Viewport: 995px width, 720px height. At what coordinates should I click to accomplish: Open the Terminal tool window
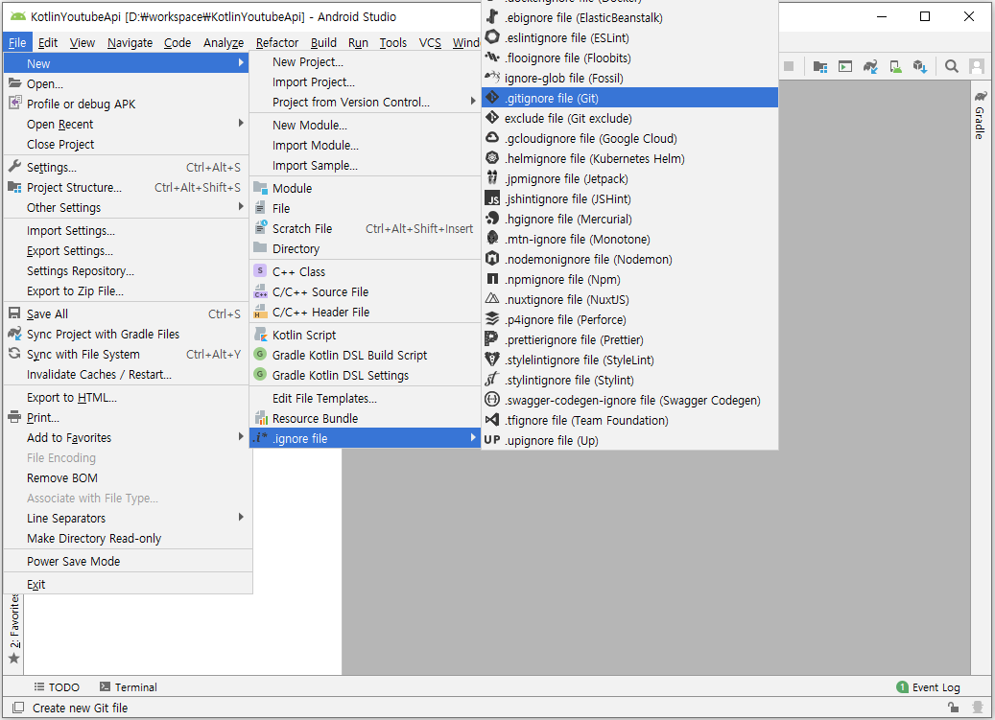point(128,686)
